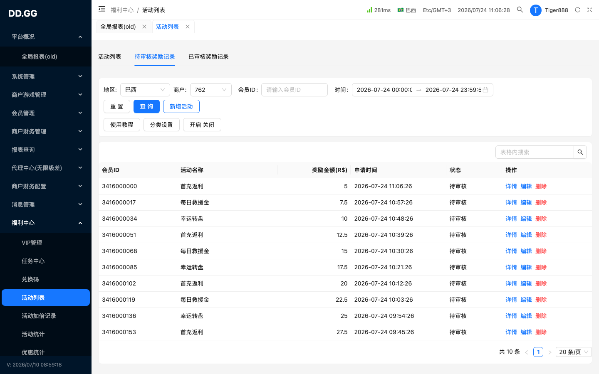599x374 pixels.
Task: Open 详情 for member 3416000051
Action: [x=511, y=235]
